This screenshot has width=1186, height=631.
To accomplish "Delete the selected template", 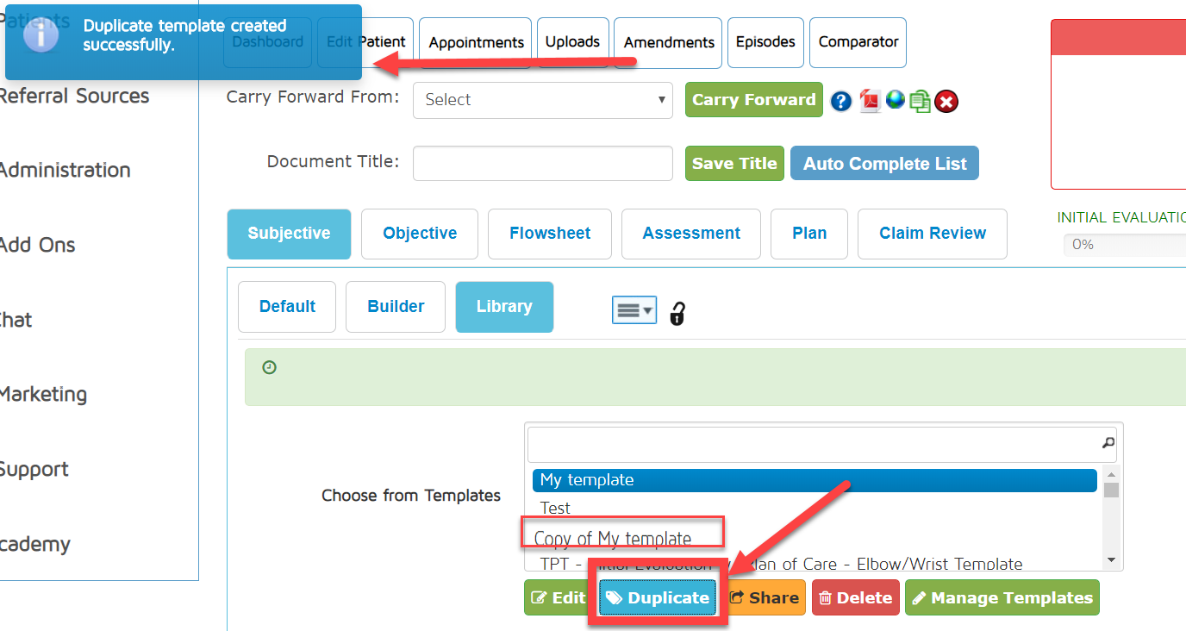I will click(x=855, y=598).
